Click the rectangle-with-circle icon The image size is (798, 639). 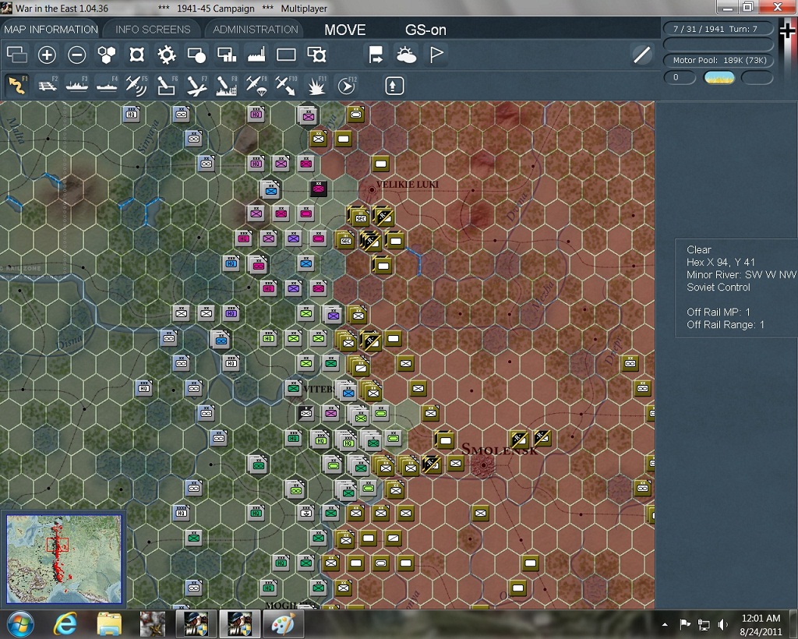[196, 55]
